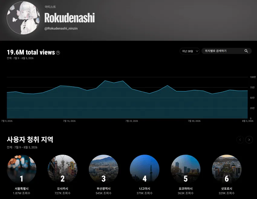Select the 부산광역시 city thumbnail ranked 3
The width and height of the screenshot is (257, 199).
[103, 169]
